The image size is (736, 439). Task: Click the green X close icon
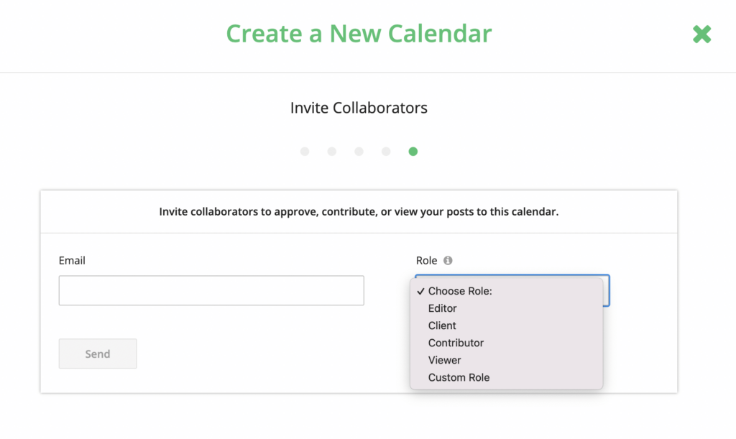click(x=701, y=34)
